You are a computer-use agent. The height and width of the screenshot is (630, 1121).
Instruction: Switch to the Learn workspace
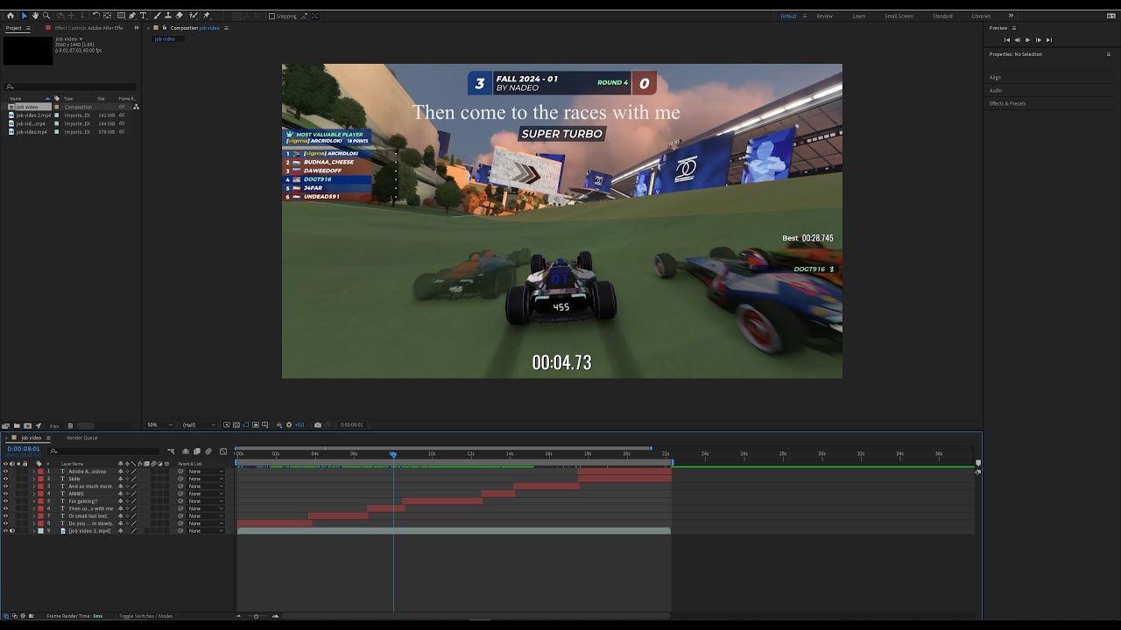[x=859, y=16]
